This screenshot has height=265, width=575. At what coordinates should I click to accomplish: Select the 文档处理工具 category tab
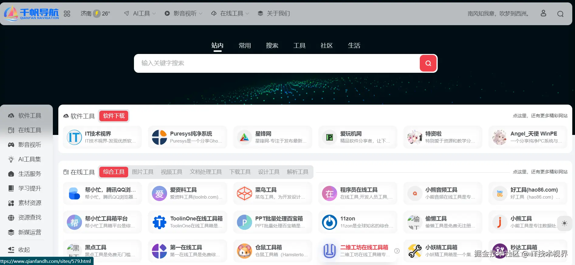click(x=206, y=172)
